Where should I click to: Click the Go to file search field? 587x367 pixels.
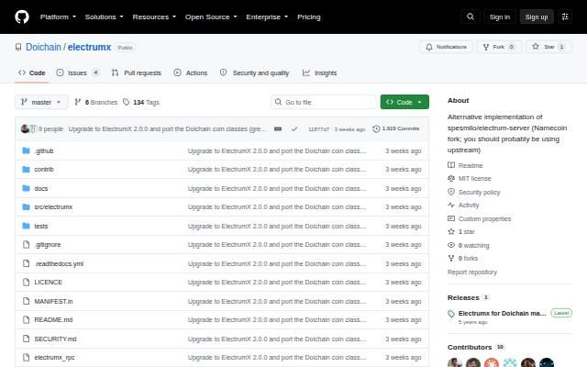tap(324, 102)
